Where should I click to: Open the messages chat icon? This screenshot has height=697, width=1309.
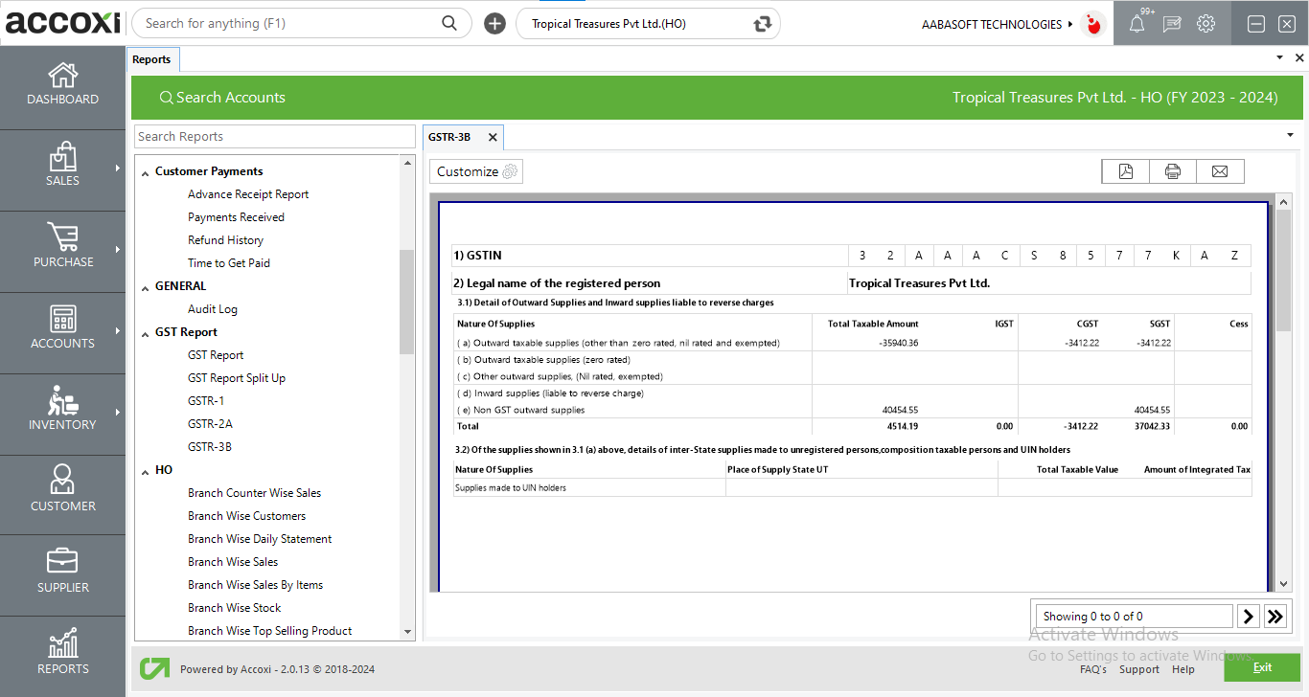click(x=1171, y=25)
